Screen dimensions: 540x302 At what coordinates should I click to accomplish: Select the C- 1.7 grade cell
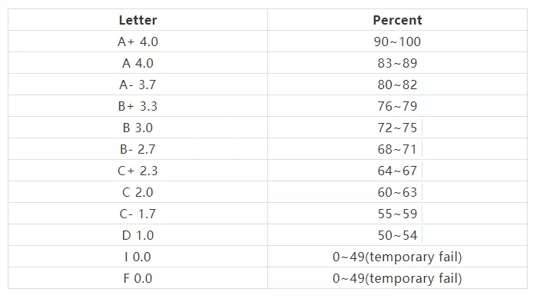(x=137, y=214)
